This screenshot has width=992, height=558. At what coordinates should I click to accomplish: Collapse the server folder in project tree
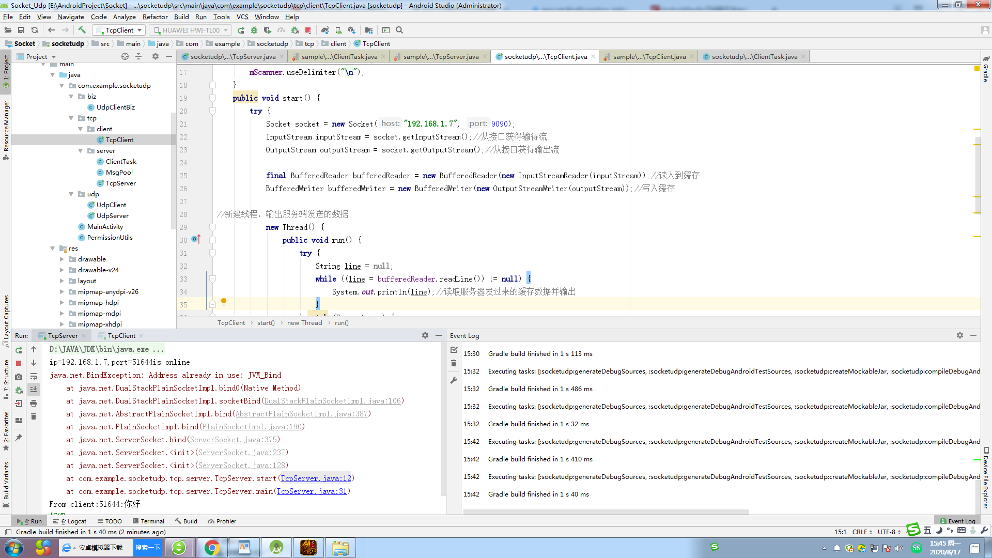[81, 151]
